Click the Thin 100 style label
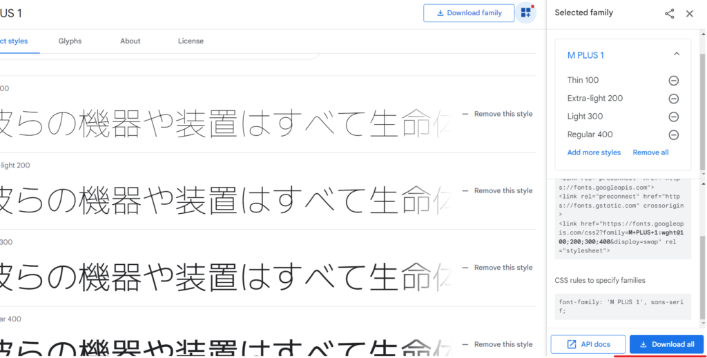This screenshot has width=707, height=358. click(583, 80)
